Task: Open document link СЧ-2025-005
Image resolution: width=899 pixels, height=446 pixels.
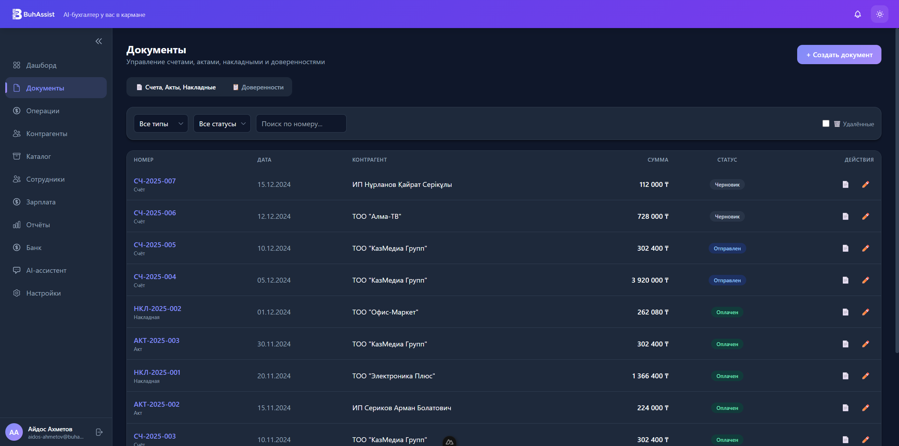Action: tap(155, 245)
